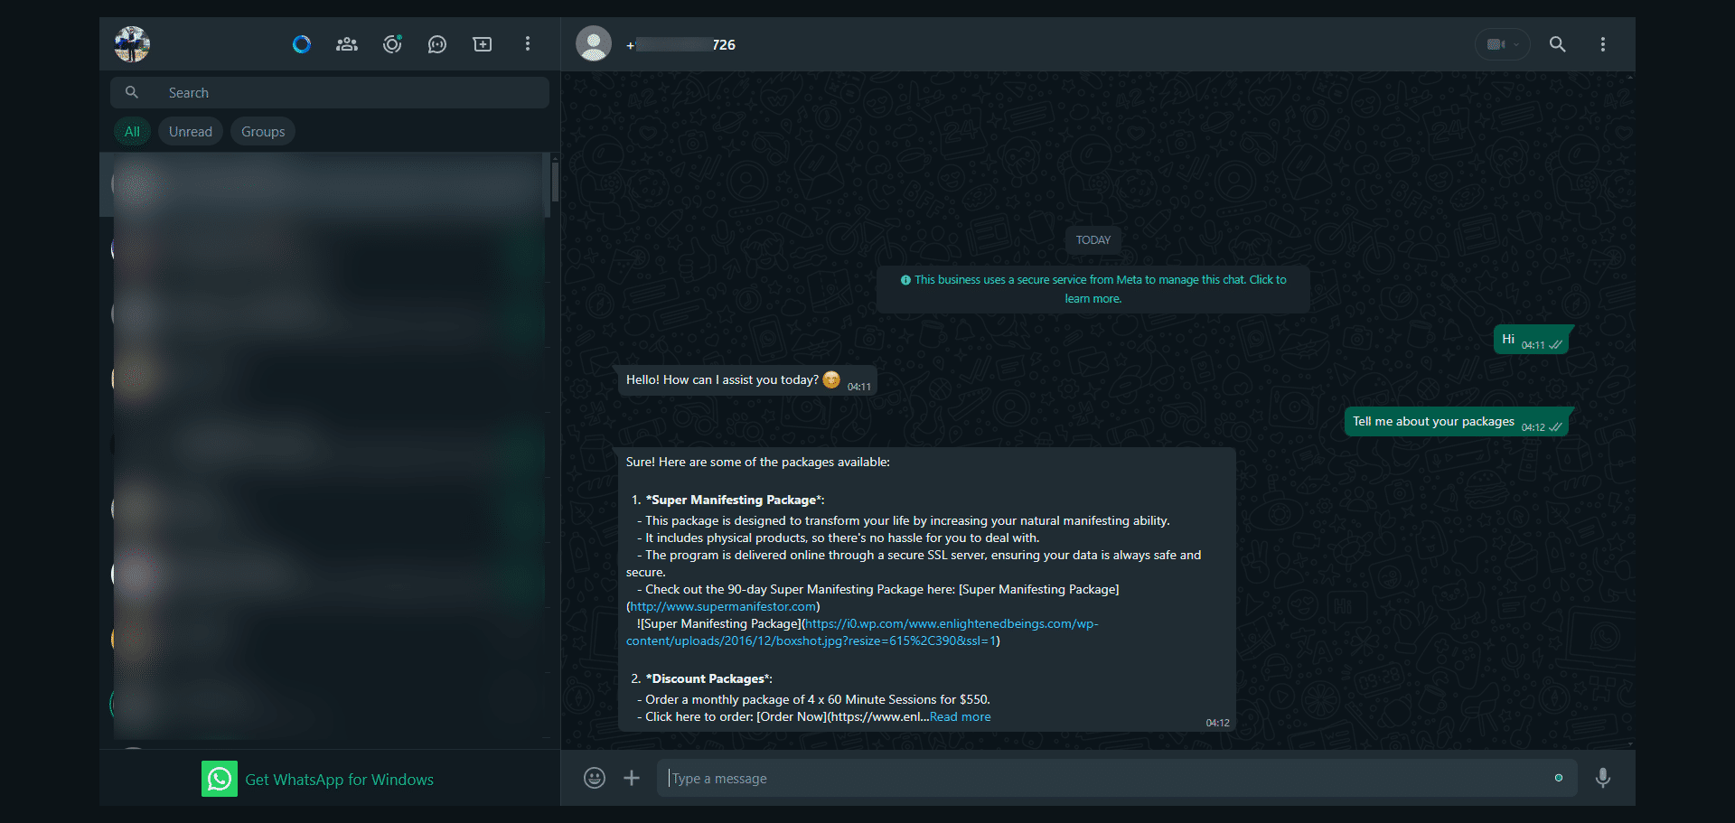Screen dimensions: 1735x823
Task: Enable the Unread chats filter
Action: pos(190,131)
